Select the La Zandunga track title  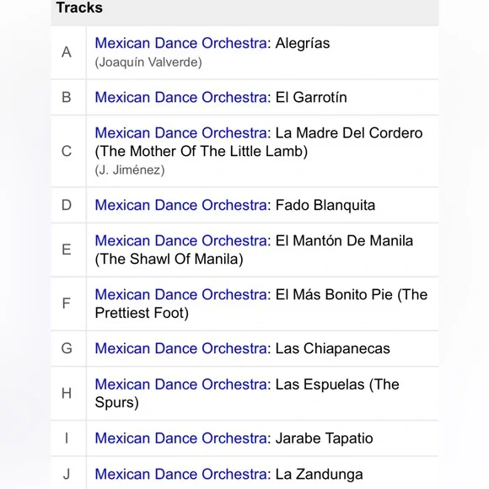point(319,475)
